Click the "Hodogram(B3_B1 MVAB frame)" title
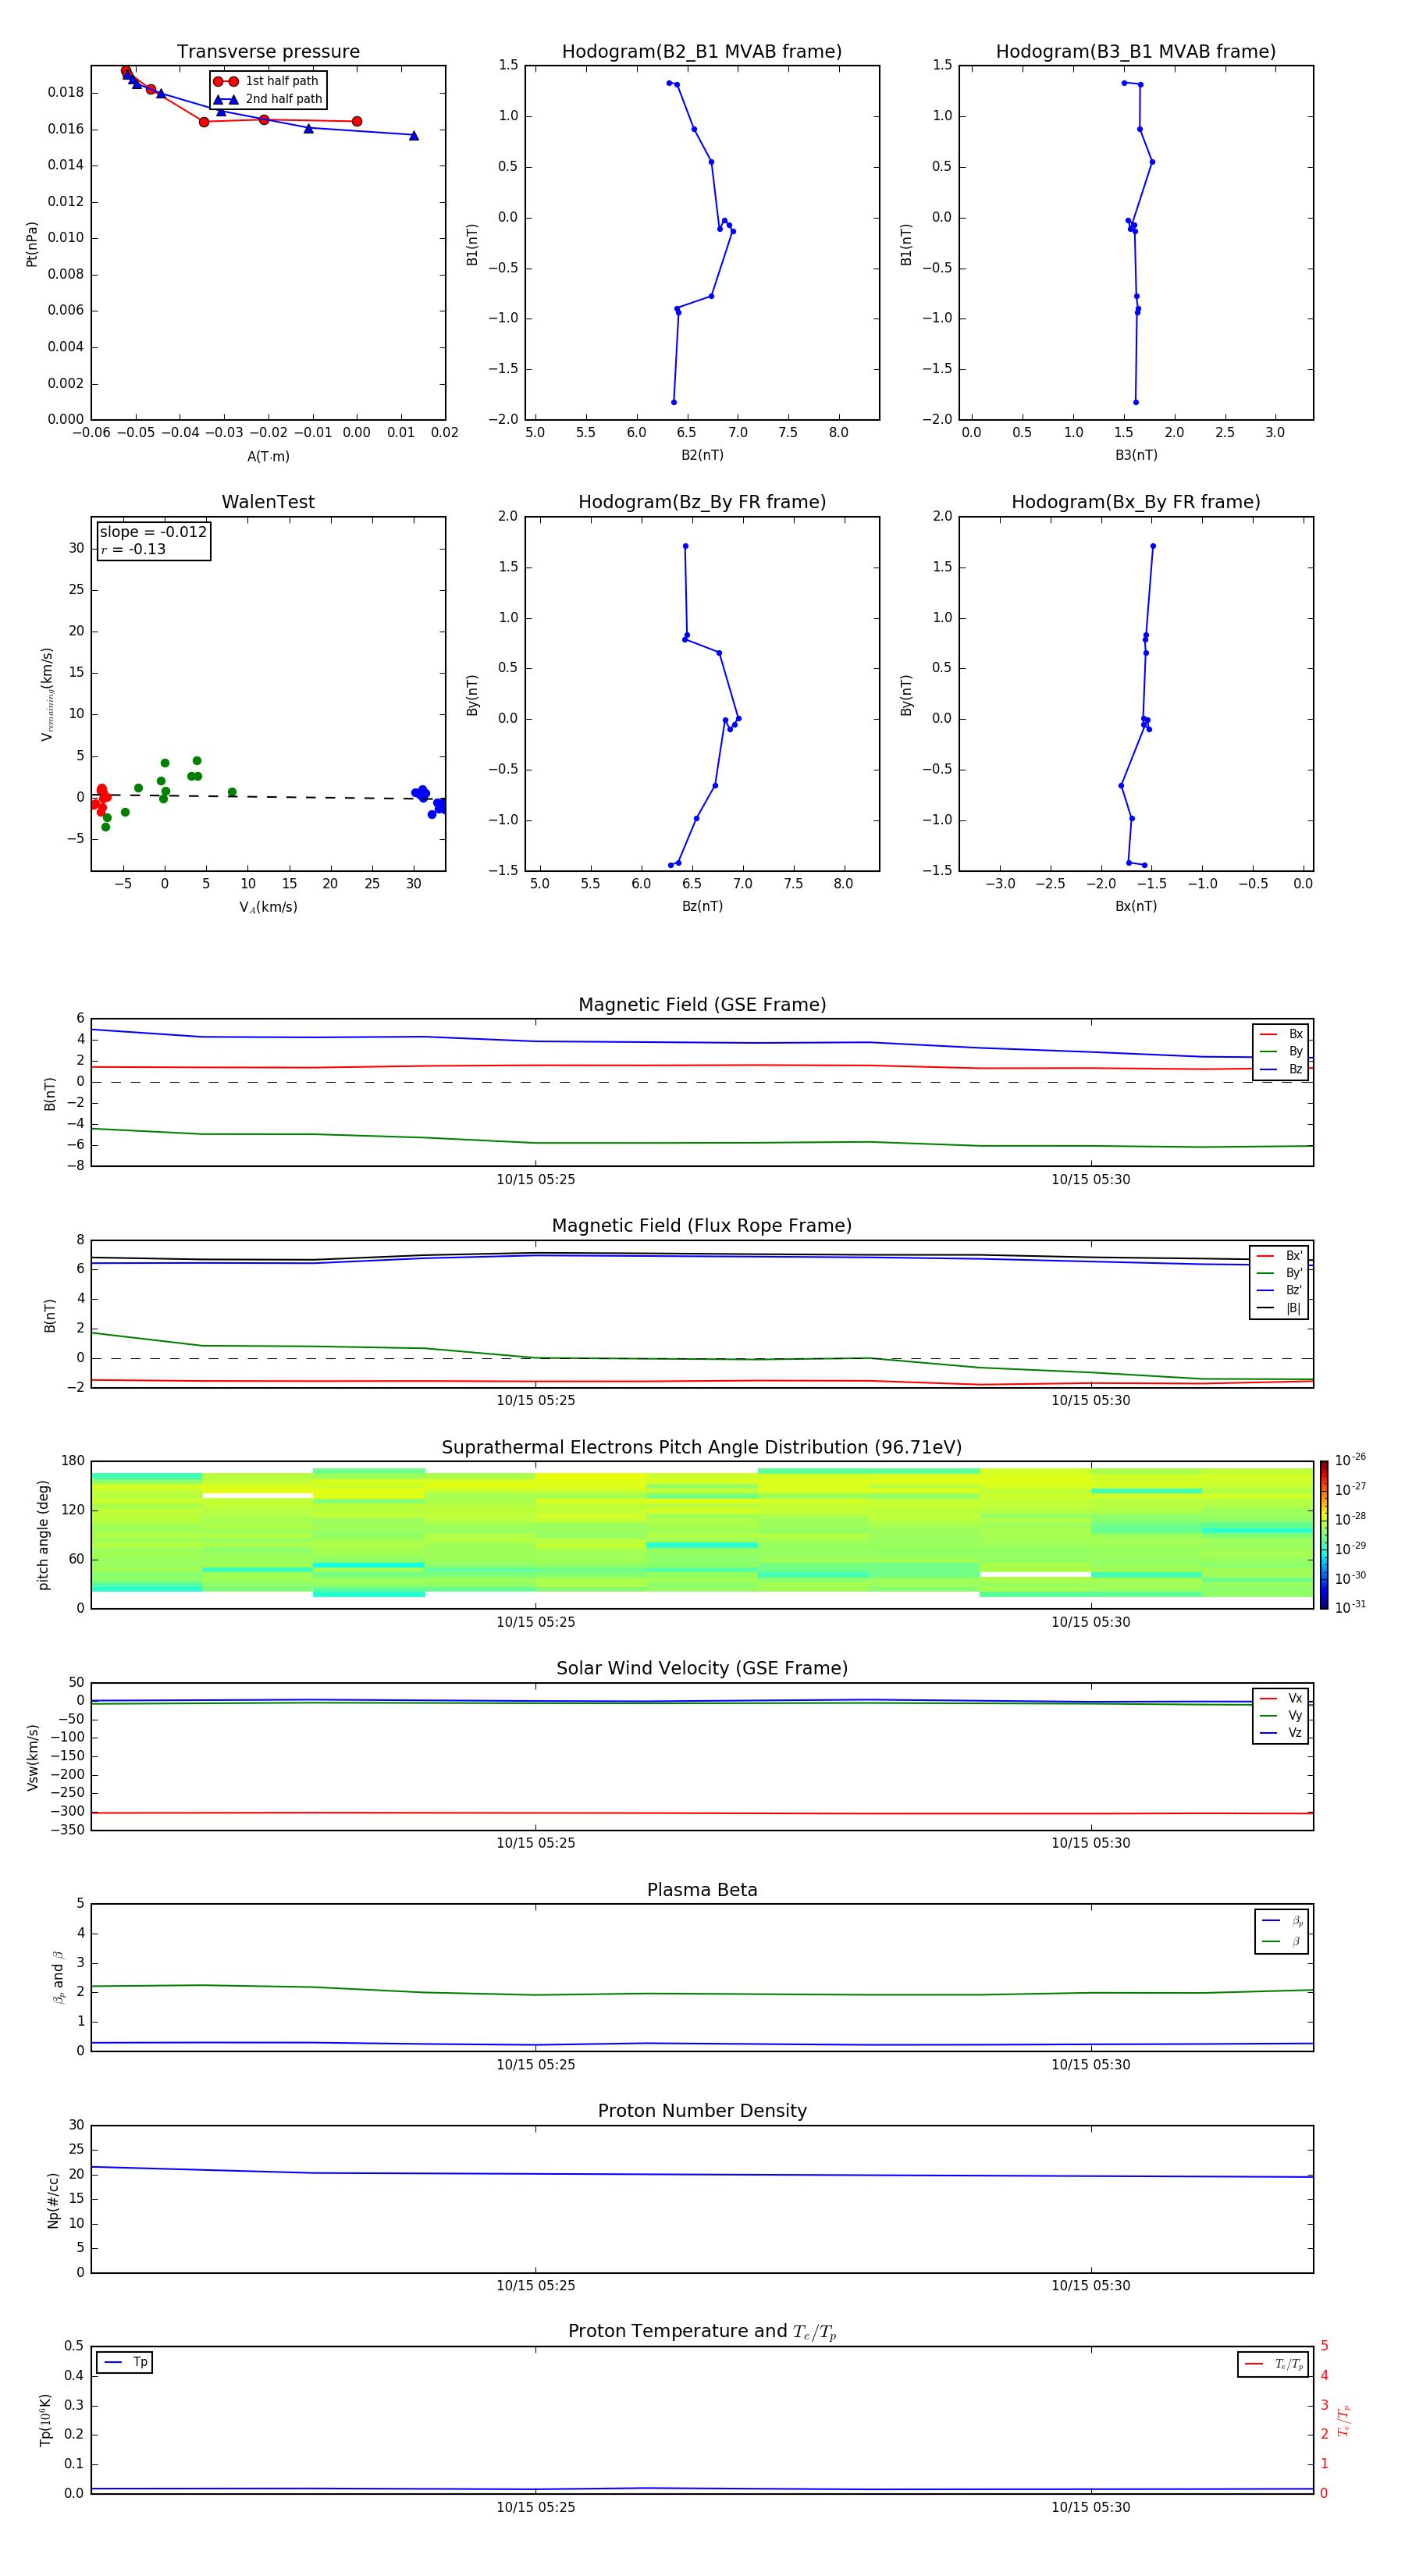The width and height of the screenshot is (1405, 2576). tap(1136, 52)
